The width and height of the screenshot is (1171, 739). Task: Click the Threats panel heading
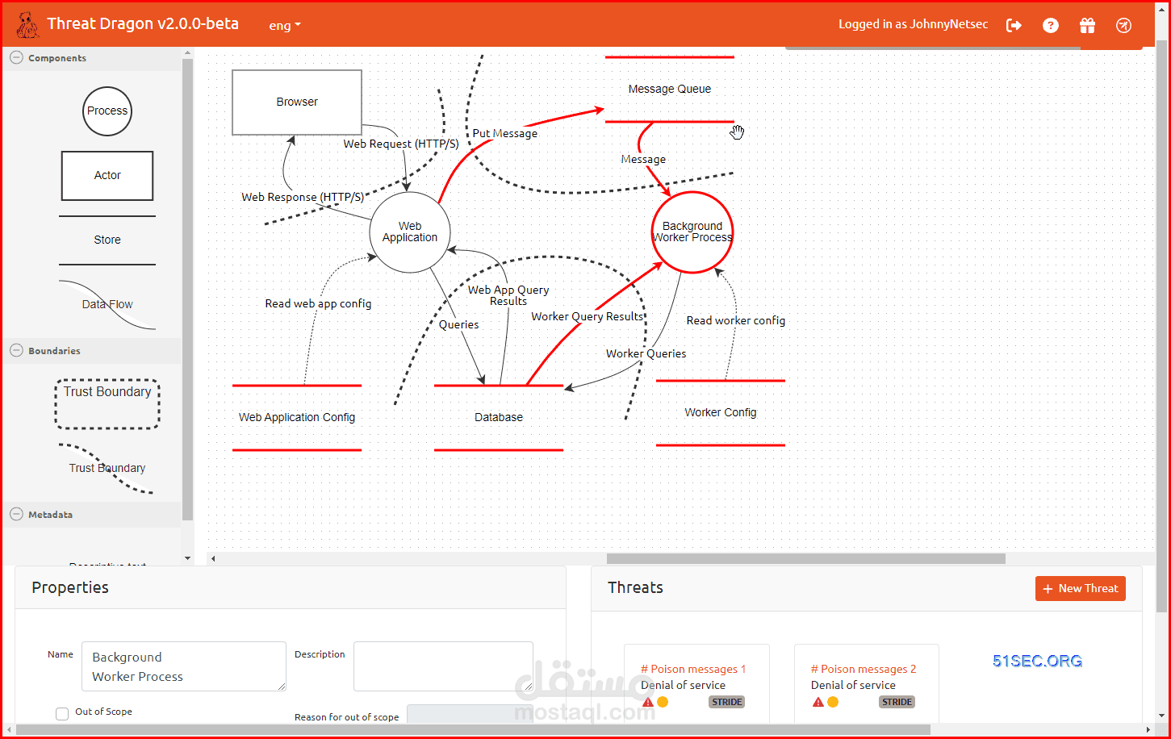click(635, 588)
